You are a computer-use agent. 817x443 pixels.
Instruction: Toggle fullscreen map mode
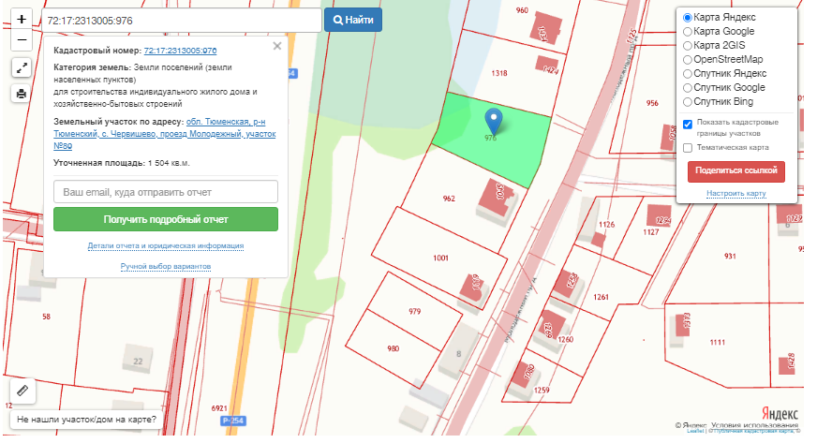click(22, 67)
